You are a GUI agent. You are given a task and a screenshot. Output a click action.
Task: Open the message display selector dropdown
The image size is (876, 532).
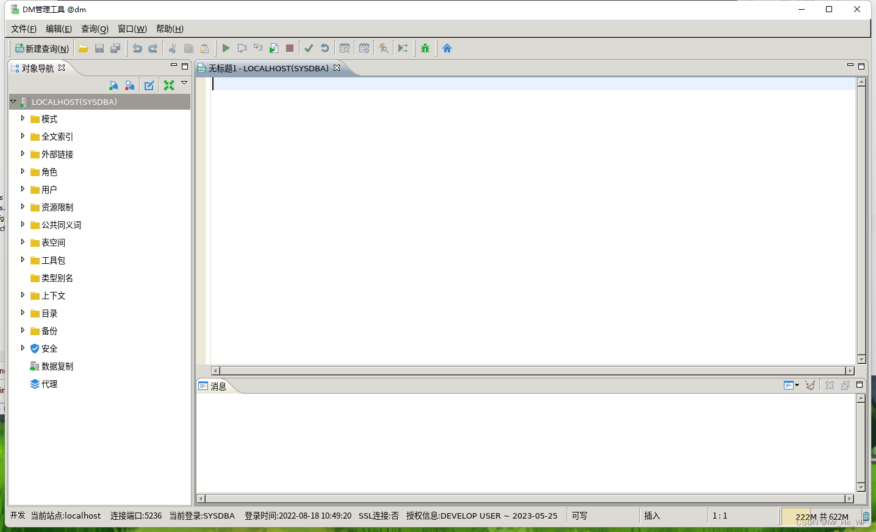(791, 385)
